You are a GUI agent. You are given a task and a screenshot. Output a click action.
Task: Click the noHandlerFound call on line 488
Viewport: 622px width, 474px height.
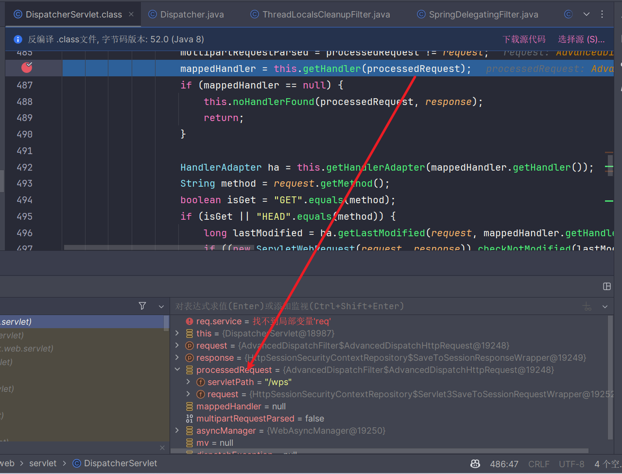[274, 102]
